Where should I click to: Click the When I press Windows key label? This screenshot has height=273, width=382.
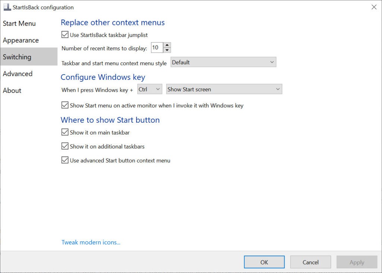point(97,90)
